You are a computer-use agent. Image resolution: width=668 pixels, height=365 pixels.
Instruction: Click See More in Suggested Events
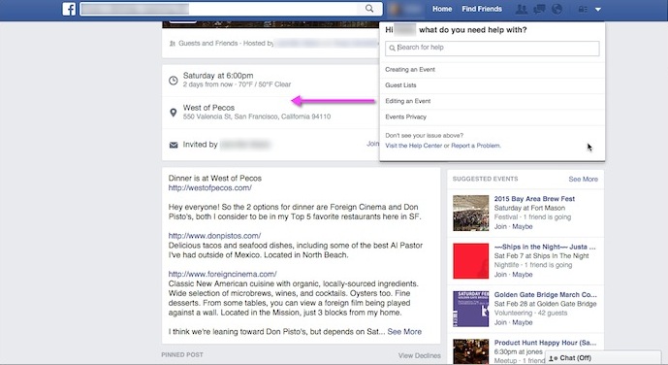coord(584,179)
